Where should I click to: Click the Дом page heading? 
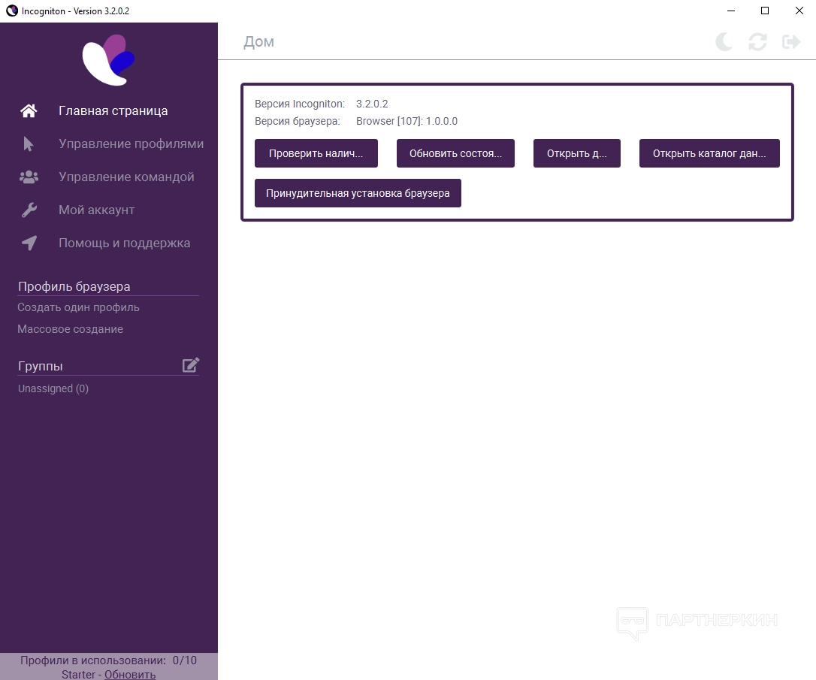258,41
